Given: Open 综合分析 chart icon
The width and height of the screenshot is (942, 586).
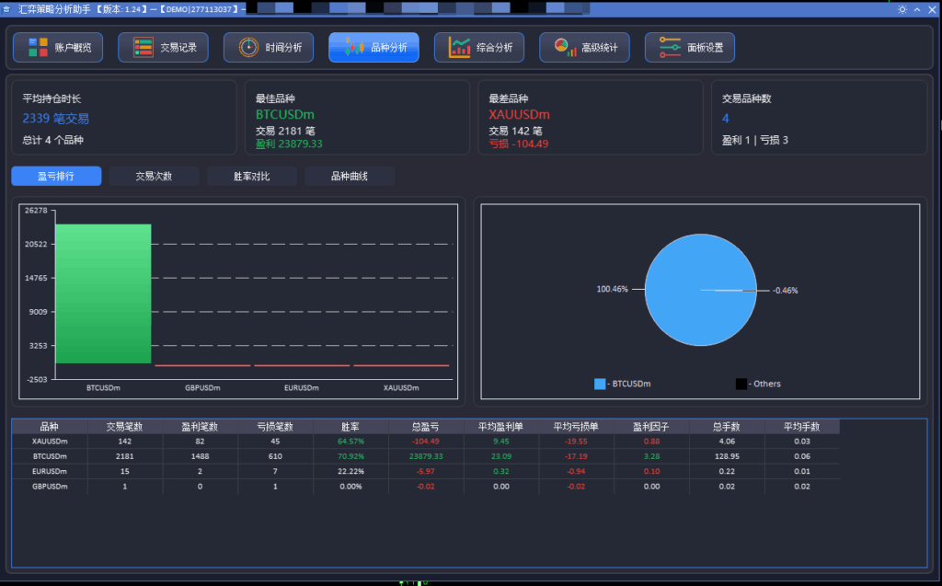Looking at the screenshot, I should tap(459, 48).
